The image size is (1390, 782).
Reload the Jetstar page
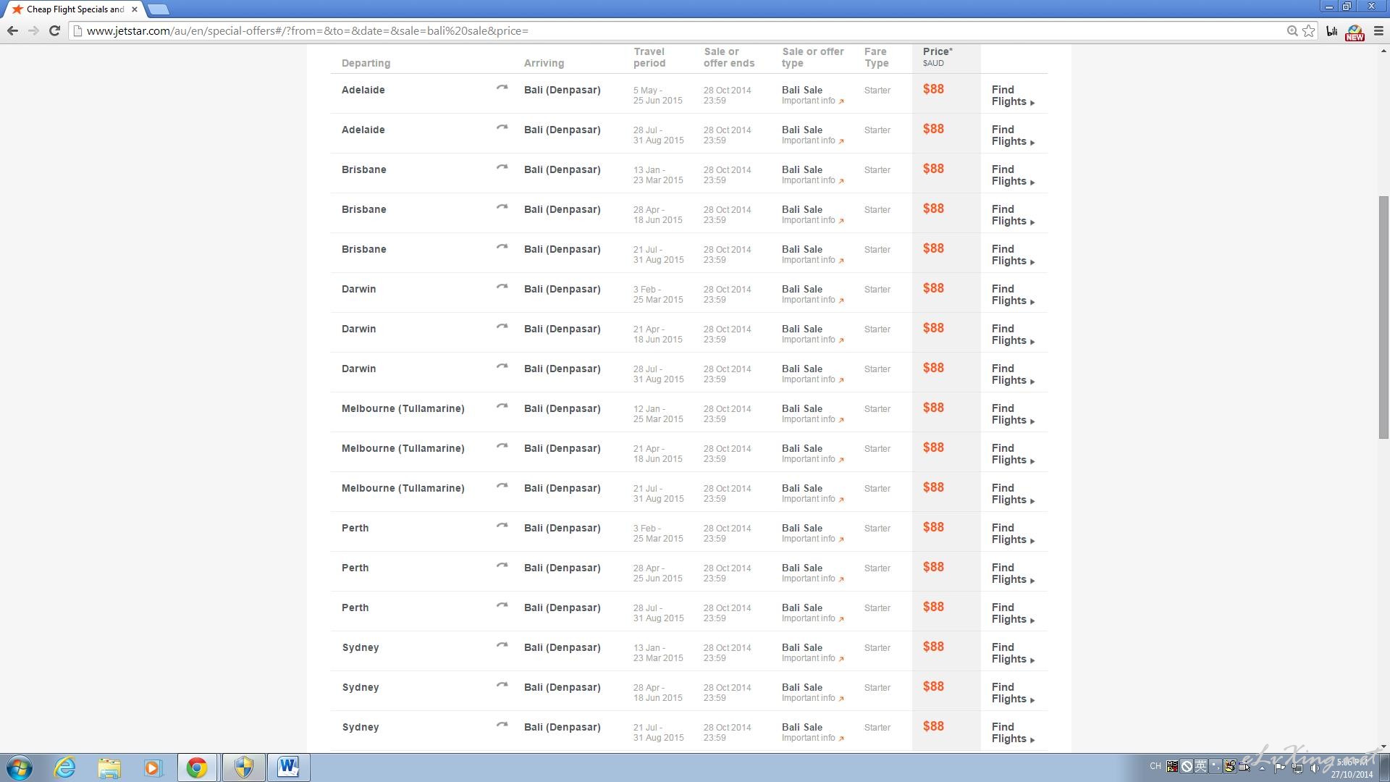coord(54,30)
